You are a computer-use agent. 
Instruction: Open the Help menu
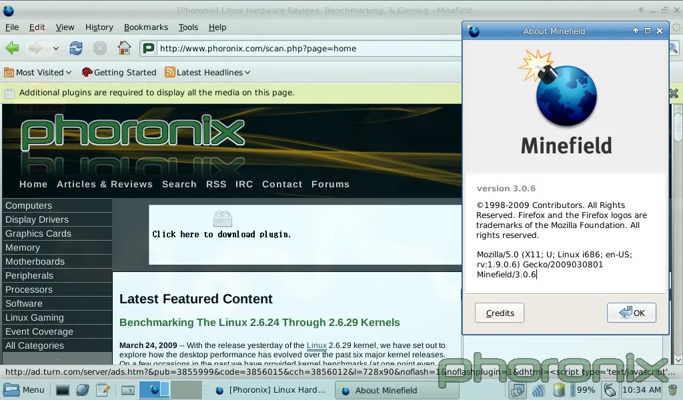[217, 27]
